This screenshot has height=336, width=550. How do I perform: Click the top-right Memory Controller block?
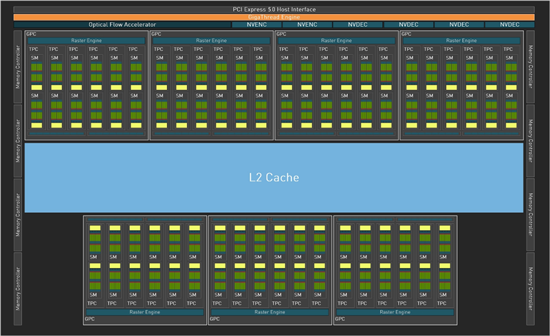coord(531,66)
